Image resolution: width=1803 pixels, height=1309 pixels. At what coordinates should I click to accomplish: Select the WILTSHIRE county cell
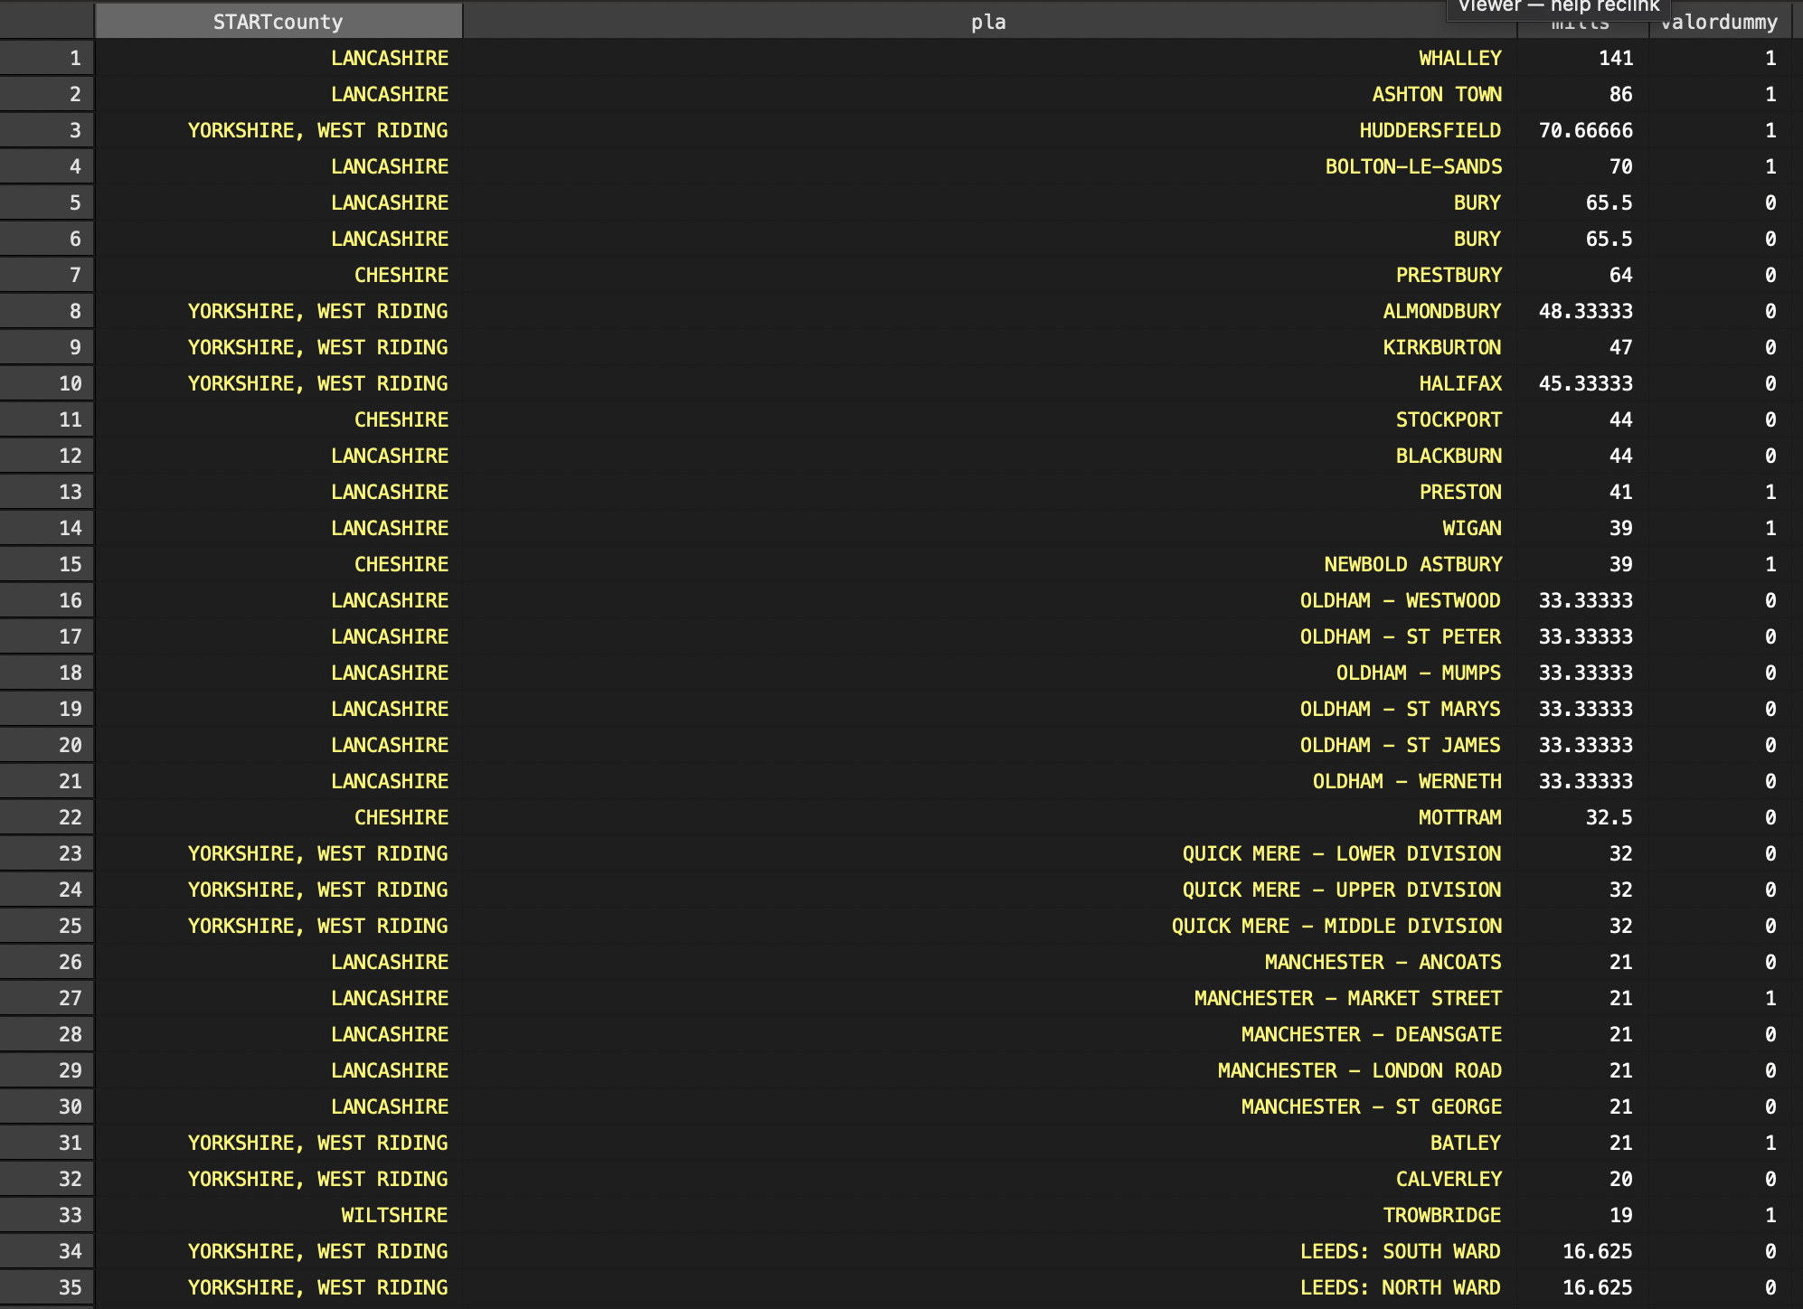[394, 1215]
